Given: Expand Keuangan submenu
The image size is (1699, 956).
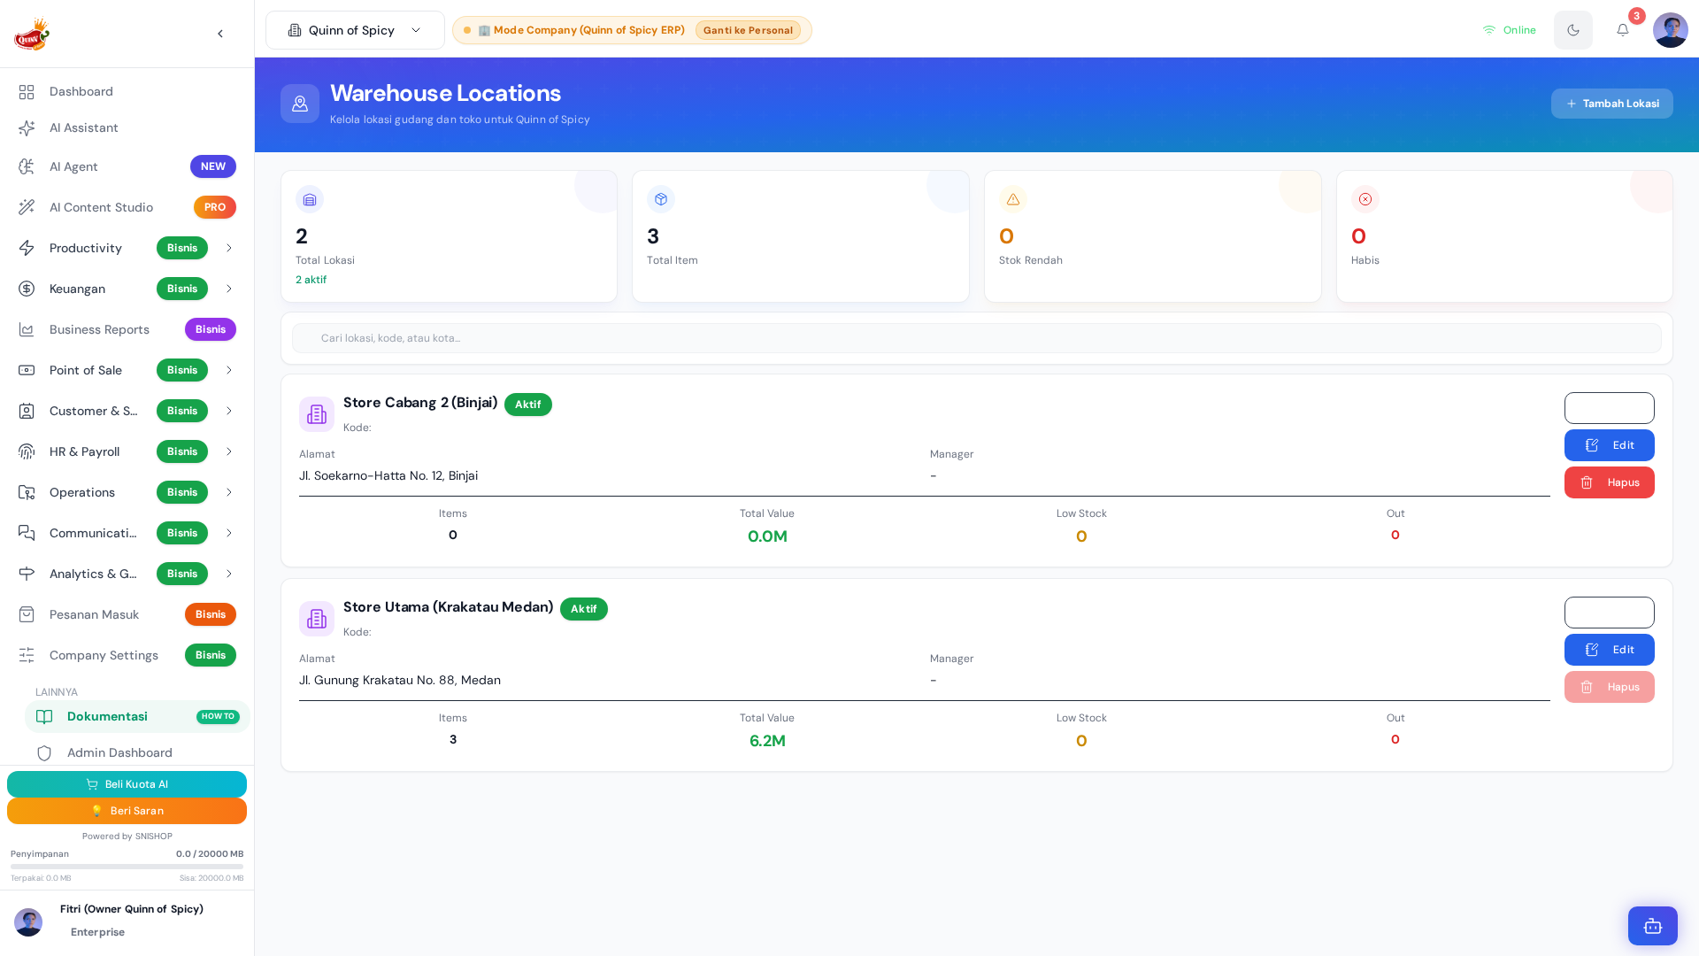Looking at the screenshot, I should pos(127,289).
